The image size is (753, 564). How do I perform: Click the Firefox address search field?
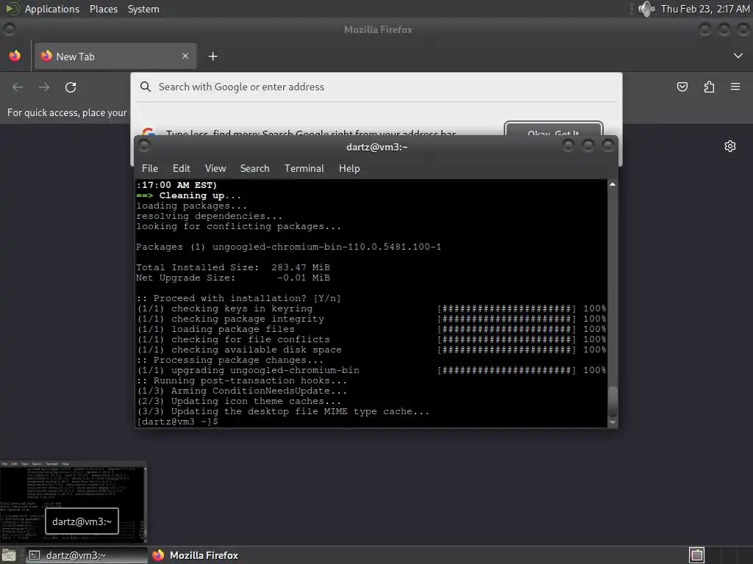[x=376, y=87]
